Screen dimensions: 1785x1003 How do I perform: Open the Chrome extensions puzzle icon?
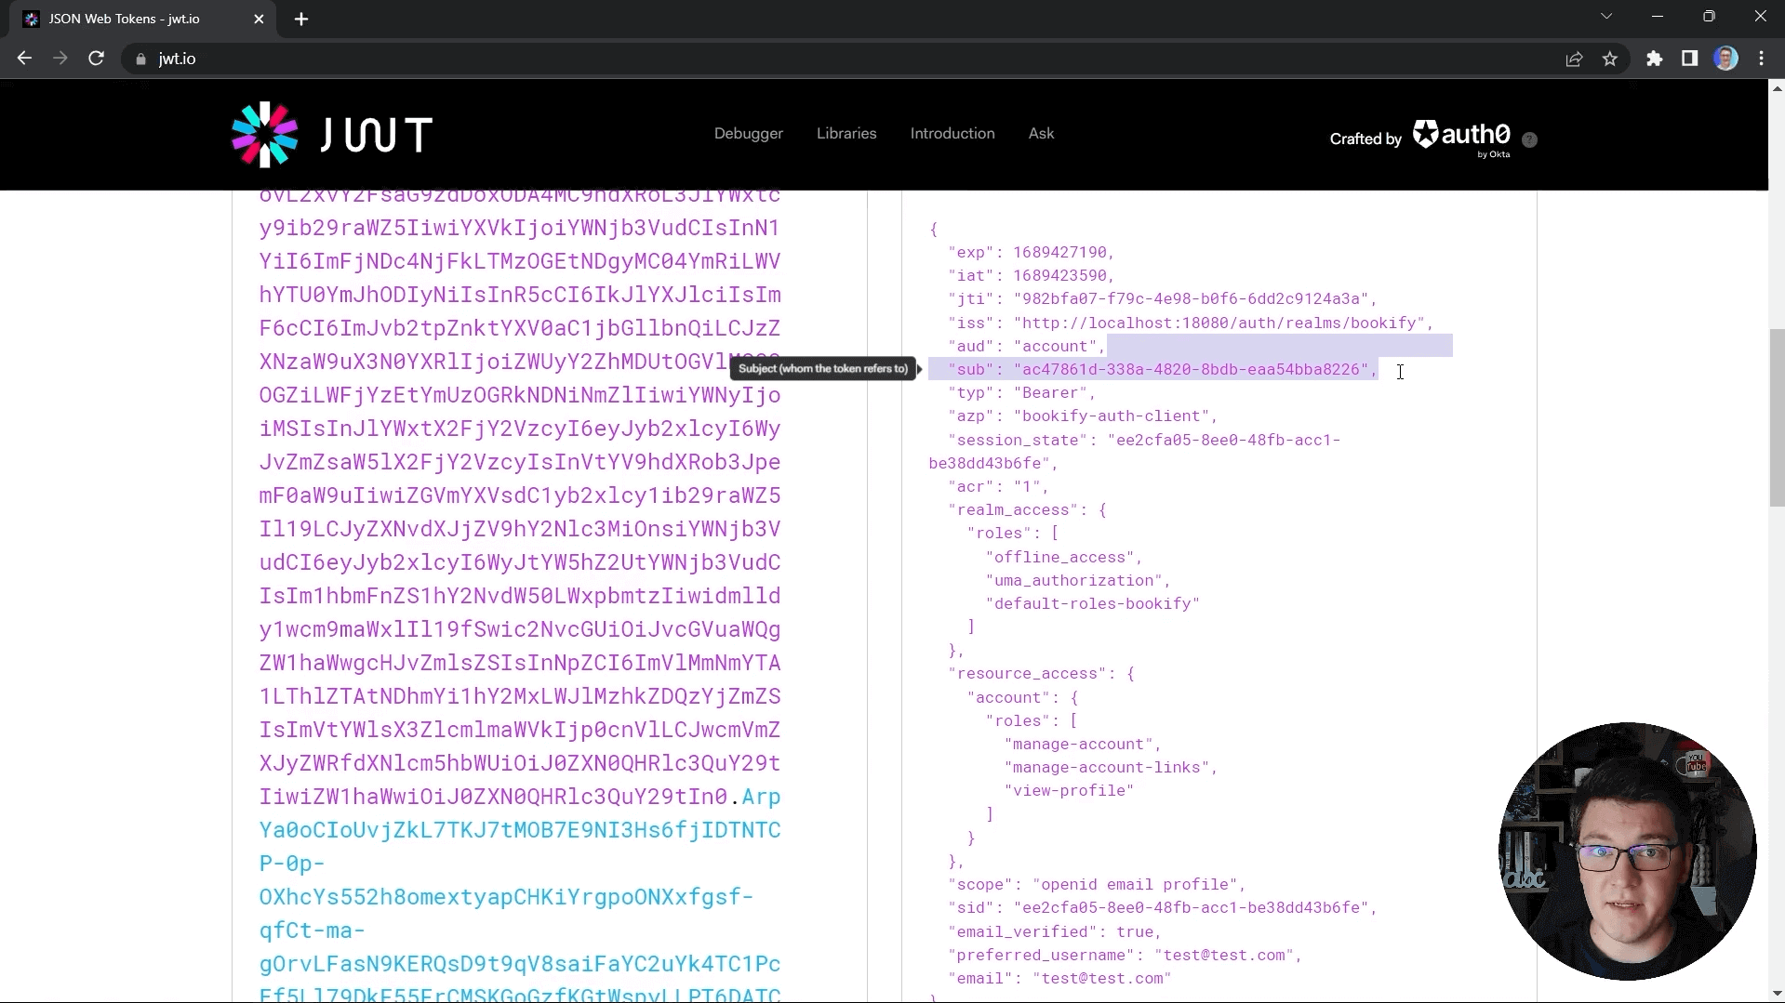tap(1654, 59)
